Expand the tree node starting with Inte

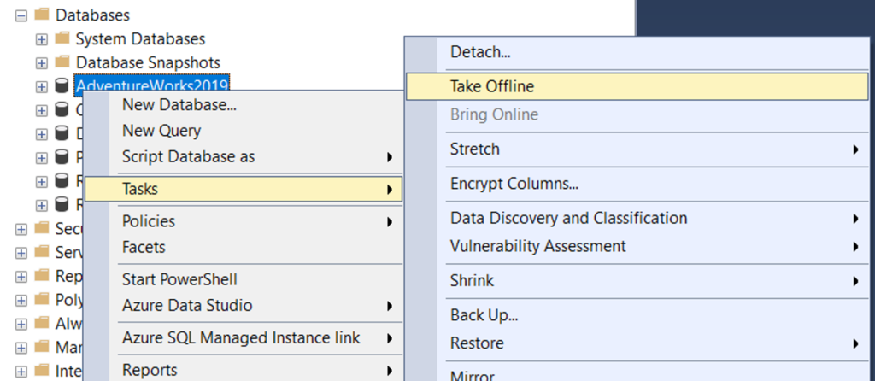pyautogui.click(x=21, y=371)
